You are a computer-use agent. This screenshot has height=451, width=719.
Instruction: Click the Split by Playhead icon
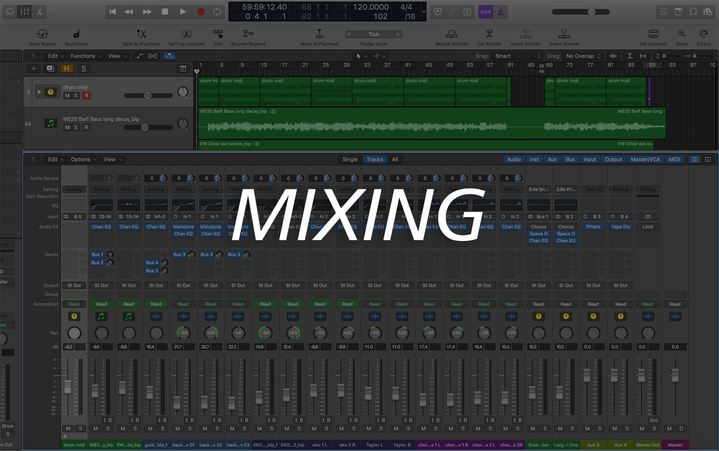(x=141, y=34)
